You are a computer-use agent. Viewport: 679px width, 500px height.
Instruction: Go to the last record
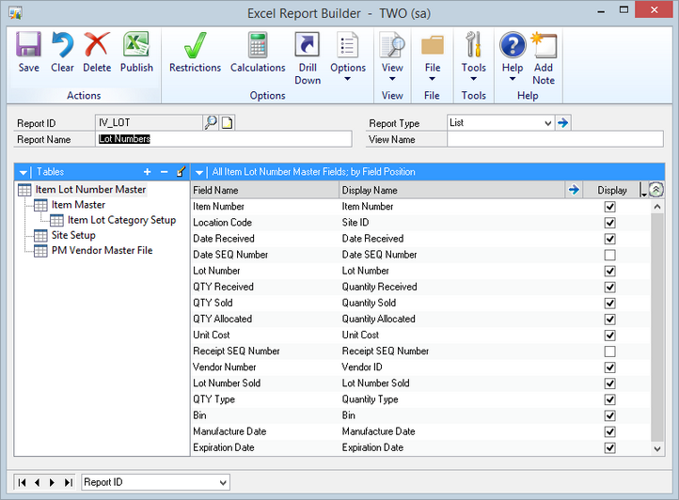click(x=68, y=482)
